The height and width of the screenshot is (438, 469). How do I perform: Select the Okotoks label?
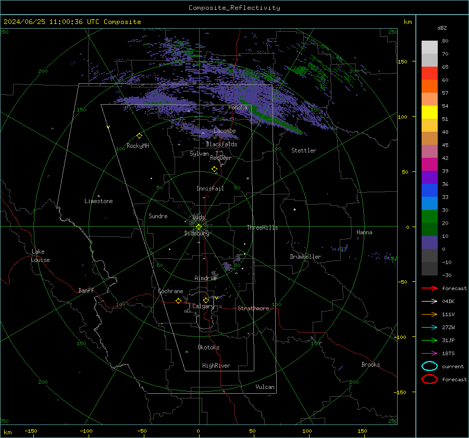click(x=208, y=347)
